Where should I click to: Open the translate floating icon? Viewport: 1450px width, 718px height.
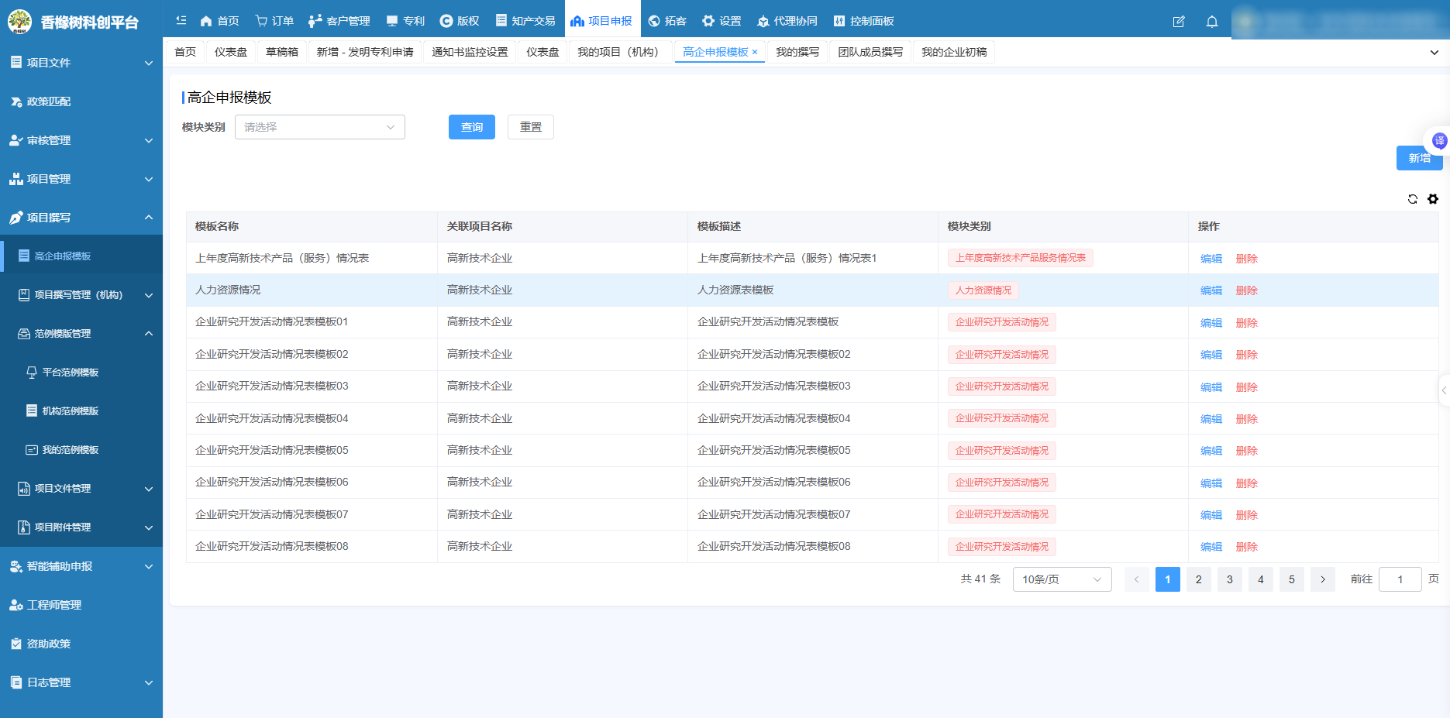point(1440,140)
